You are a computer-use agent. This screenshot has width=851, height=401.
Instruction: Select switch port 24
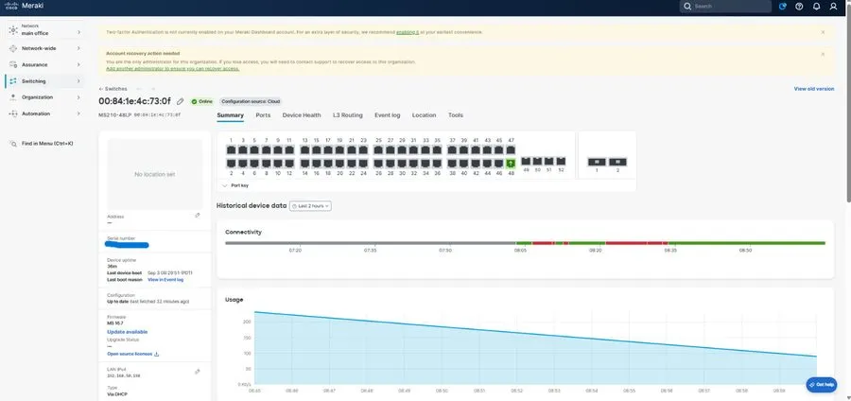point(363,163)
